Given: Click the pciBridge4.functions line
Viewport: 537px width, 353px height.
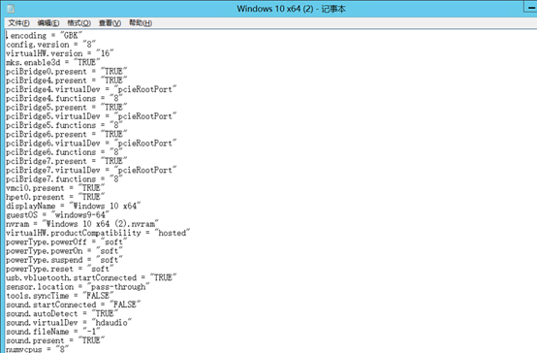Looking at the screenshot, I should [x=64, y=98].
